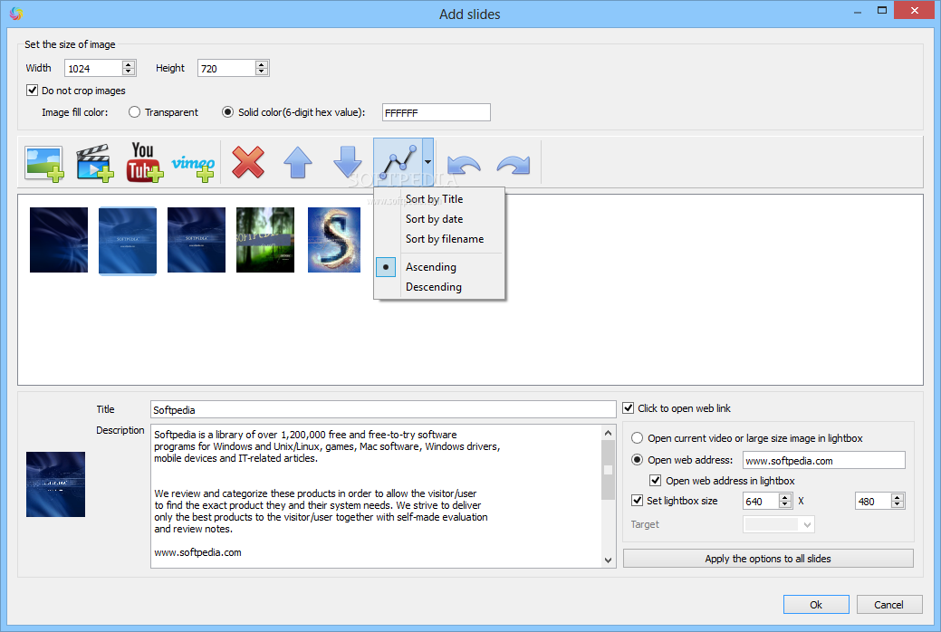The height and width of the screenshot is (632, 941).
Task: Select Open web address radio button
Action: coord(638,460)
